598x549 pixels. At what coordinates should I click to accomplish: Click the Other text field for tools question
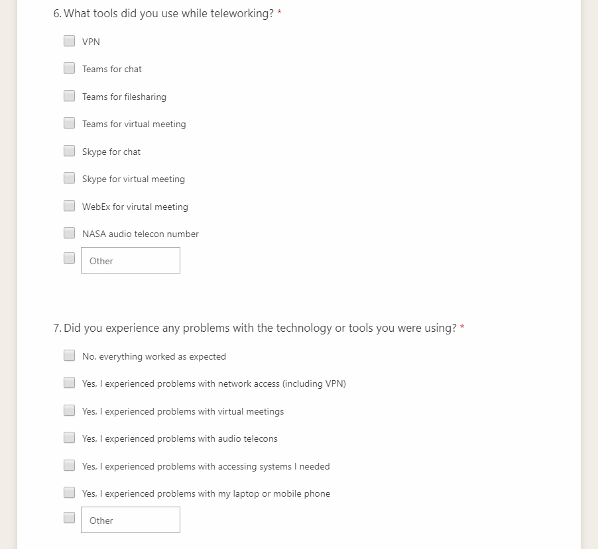(x=131, y=260)
